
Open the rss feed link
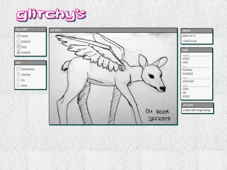[23, 80]
